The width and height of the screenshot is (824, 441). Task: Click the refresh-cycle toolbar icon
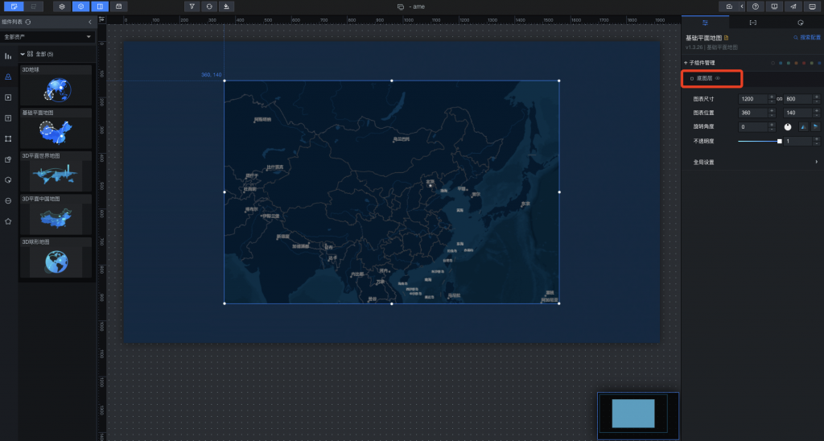pos(209,6)
